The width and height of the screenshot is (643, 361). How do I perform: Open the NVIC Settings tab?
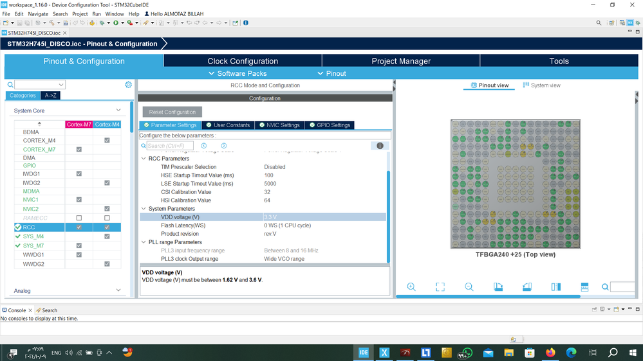(279, 125)
